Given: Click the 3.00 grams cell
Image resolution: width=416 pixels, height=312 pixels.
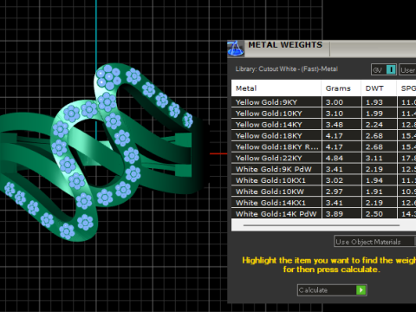Looking at the screenshot, I should coord(341,102).
